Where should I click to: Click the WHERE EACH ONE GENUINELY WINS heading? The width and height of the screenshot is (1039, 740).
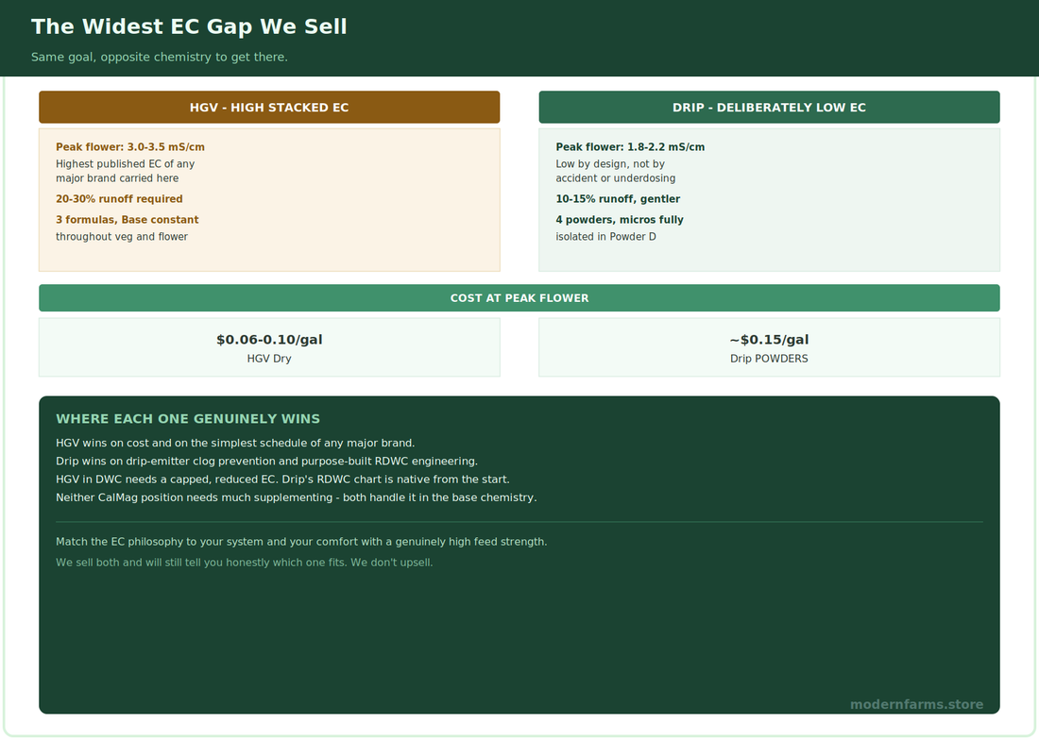click(188, 419)
